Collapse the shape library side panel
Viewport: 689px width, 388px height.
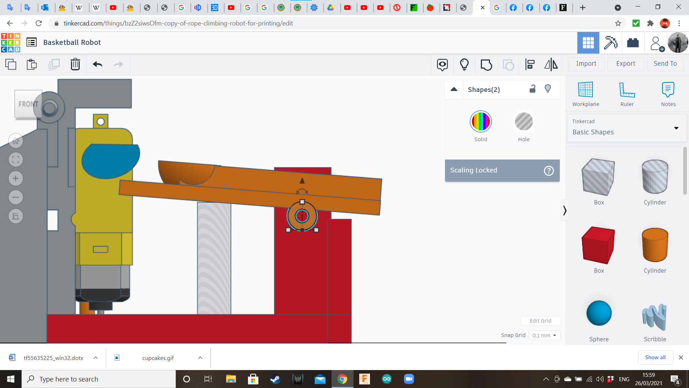click(x=565, y=210)
